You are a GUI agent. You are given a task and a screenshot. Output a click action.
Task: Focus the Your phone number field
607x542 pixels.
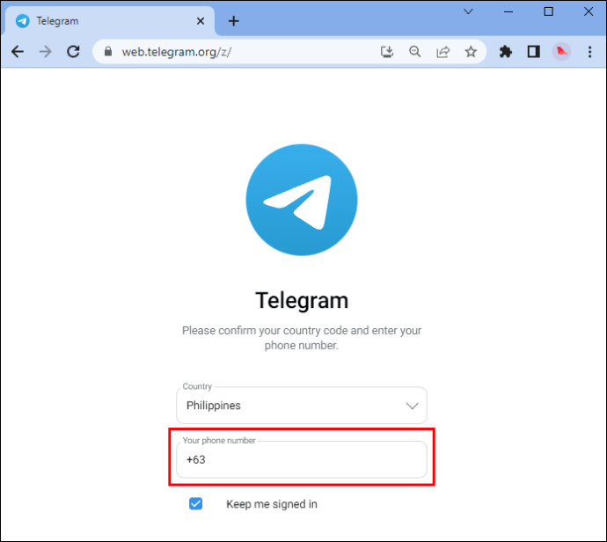click(x=302, y=459)
